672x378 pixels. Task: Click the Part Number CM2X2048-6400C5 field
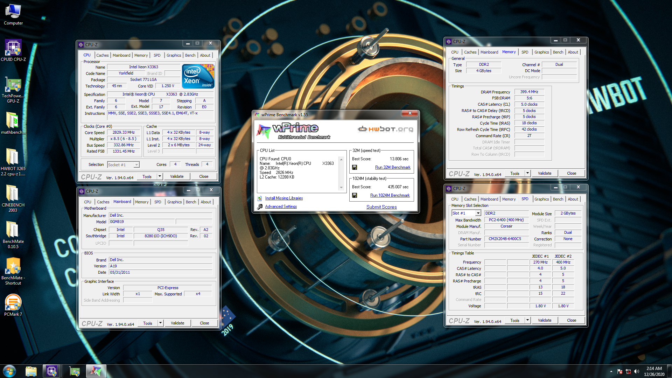tap(506, 239)
